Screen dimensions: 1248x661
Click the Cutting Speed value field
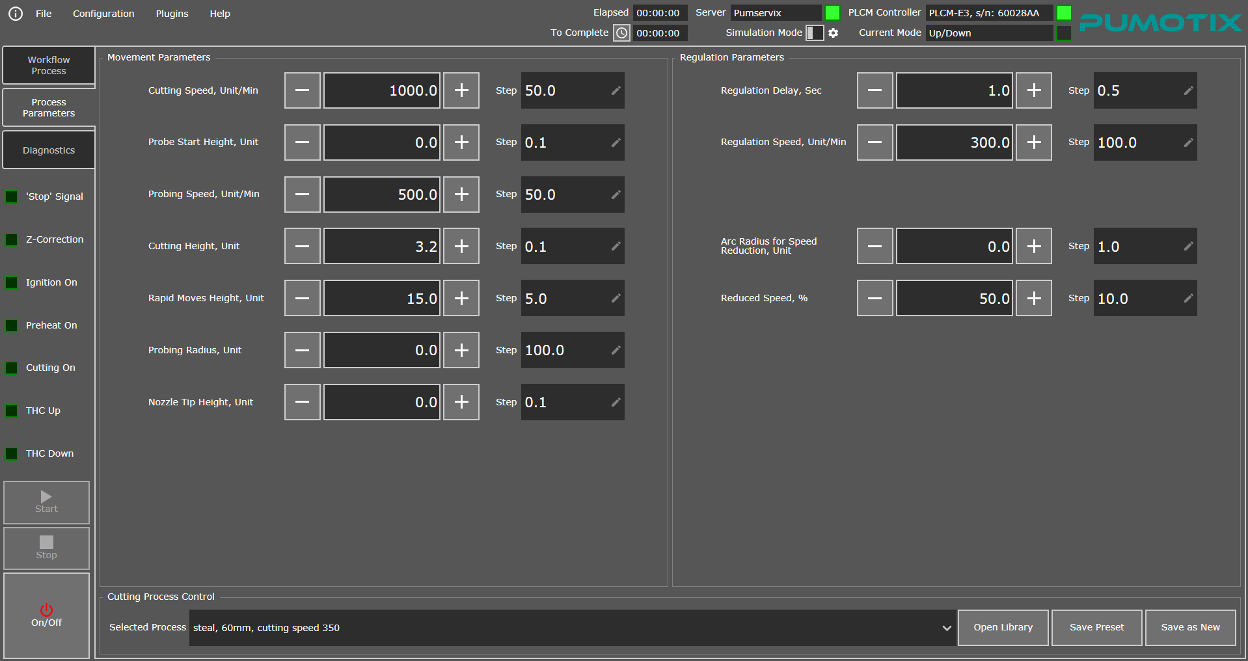pos(382,90)
